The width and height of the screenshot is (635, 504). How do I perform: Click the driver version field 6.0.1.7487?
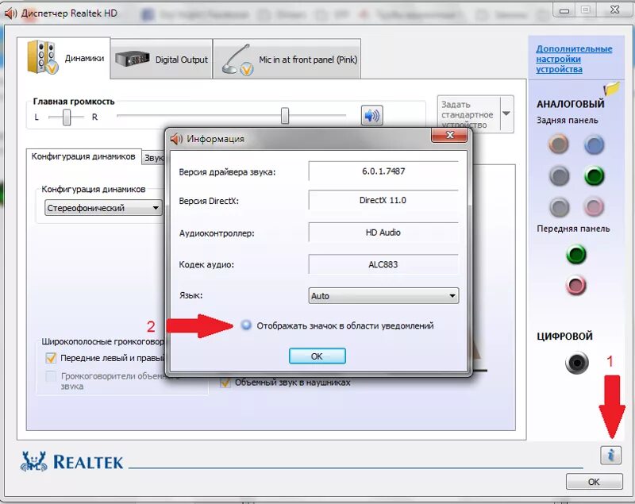pyautogui.click(x=383, y=171)
